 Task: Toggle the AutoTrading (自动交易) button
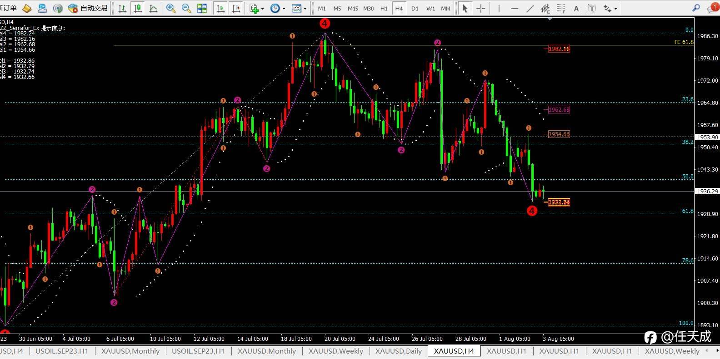coord(88,8)
